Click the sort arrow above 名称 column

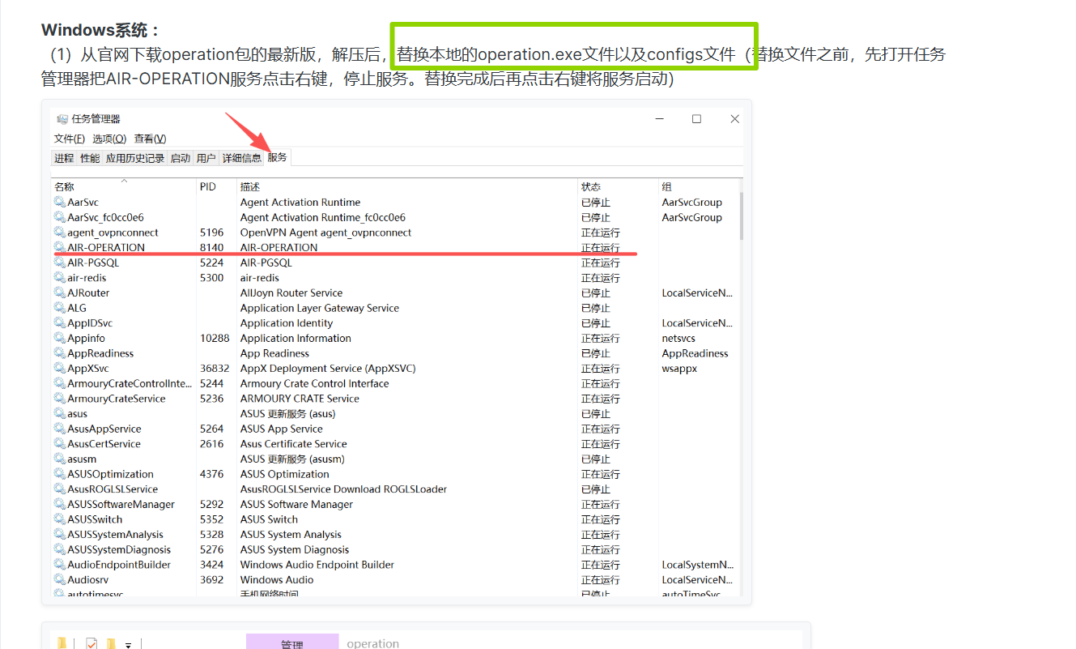[124, 180]
